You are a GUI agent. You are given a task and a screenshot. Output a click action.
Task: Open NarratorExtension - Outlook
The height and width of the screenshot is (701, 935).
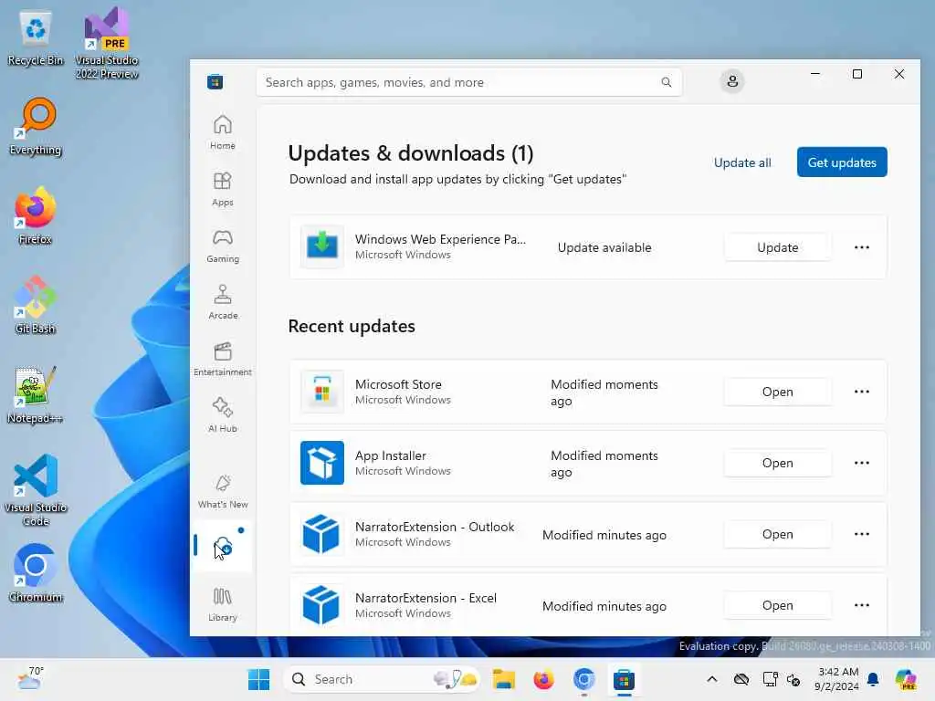coord(778,534)
